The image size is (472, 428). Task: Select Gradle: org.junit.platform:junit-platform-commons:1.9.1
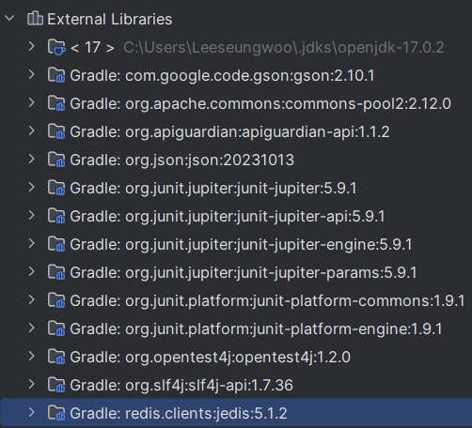coord(267,301)
